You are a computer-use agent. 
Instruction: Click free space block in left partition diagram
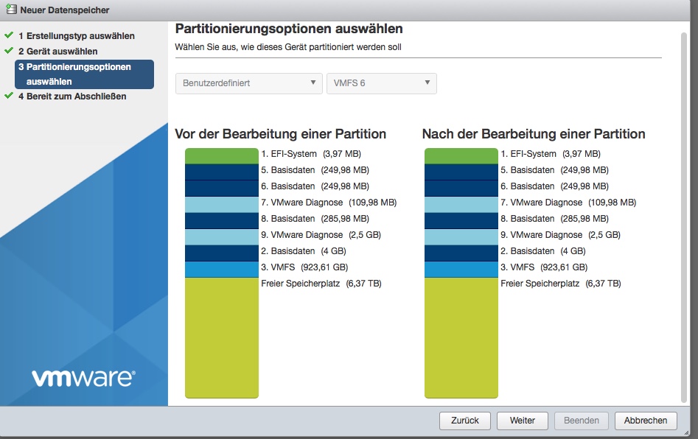coord(221,337)
